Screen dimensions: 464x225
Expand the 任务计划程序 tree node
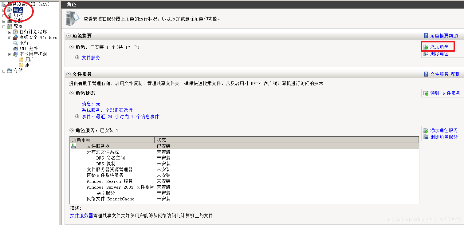coord(10,32)
